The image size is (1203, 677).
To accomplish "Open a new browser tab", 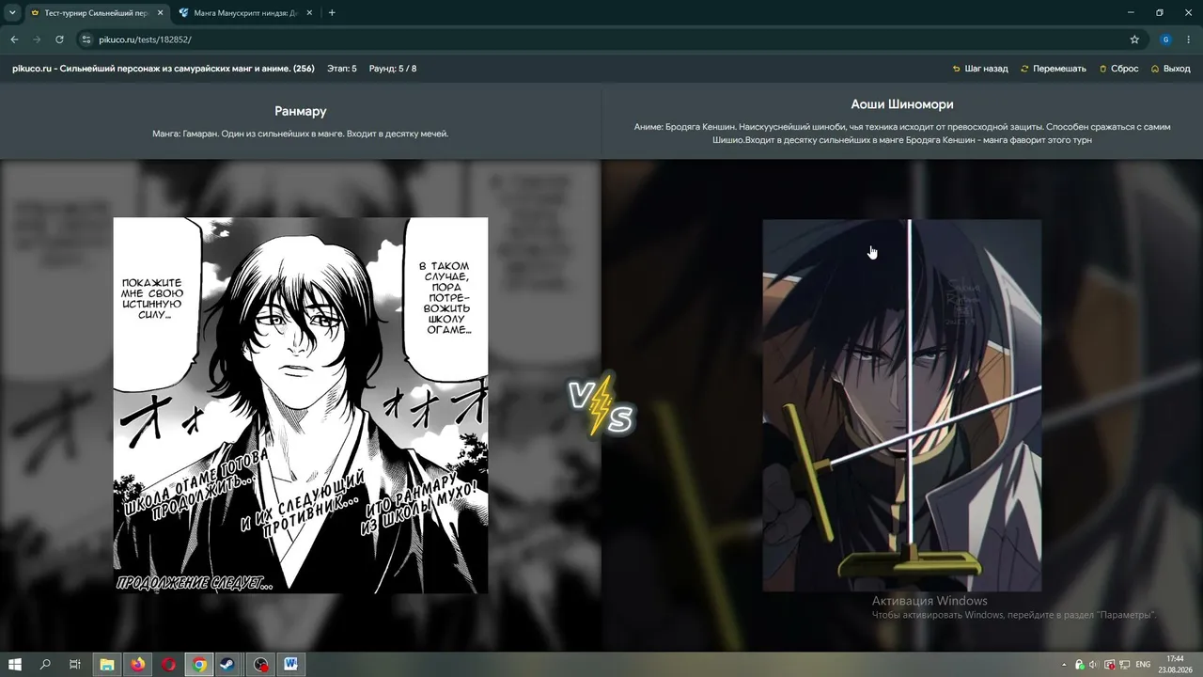I will [x=332, y=13].
